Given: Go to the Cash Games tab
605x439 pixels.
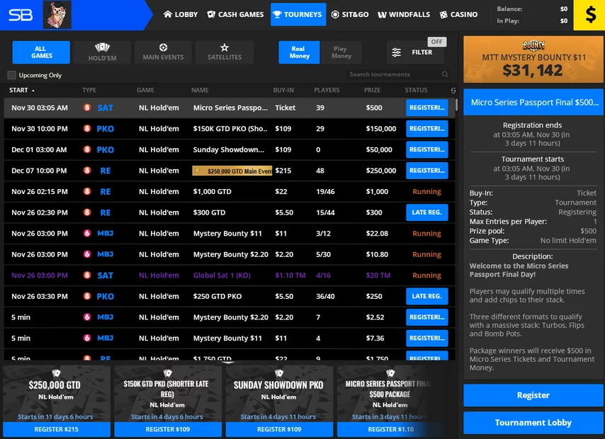Looking at the screenshot, I should click(x=234, y=14).
